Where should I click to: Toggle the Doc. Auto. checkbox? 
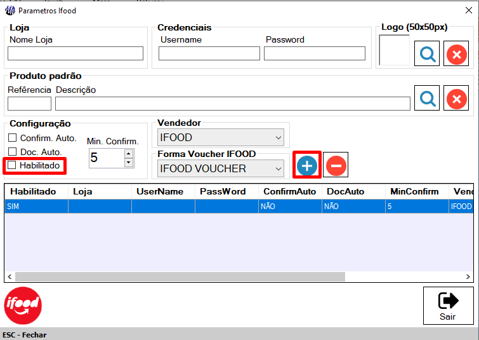click(x=12, y=152)
